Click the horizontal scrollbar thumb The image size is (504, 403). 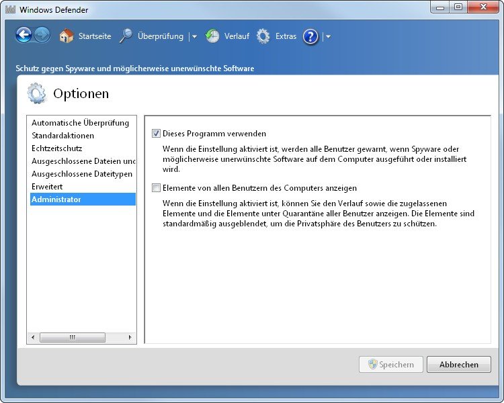tap(73, 337)
